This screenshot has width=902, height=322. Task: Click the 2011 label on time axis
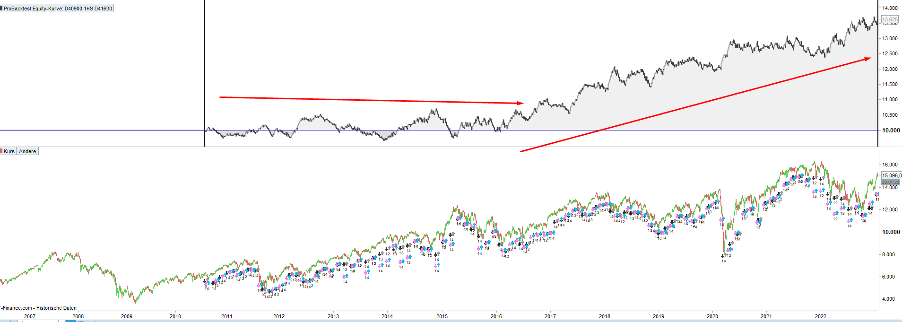(x=227, y=316)
